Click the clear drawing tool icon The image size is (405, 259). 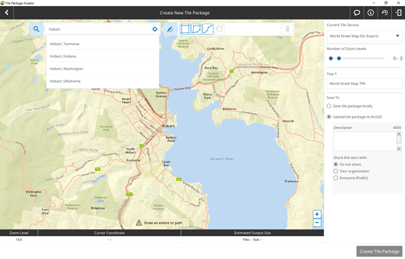pos(219,29)
